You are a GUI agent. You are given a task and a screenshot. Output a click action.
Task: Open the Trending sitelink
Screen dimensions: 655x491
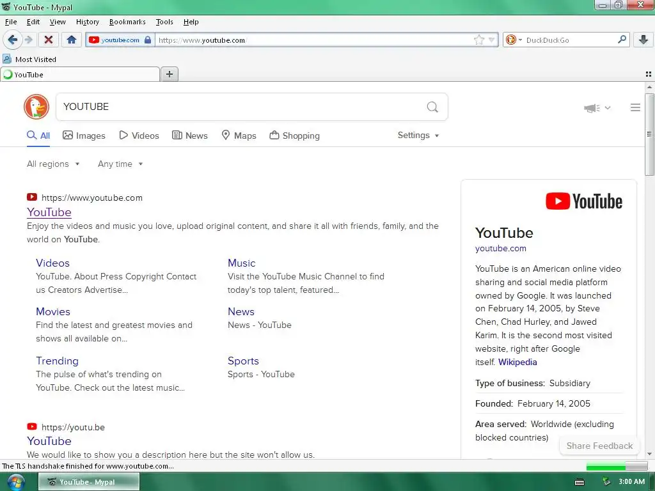click(57, 361)
